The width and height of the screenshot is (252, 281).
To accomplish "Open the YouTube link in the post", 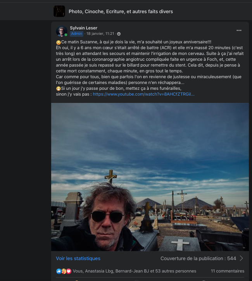I will [x=143, y=94].
